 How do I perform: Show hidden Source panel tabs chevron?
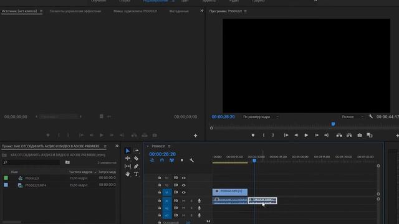click(202, 11)
